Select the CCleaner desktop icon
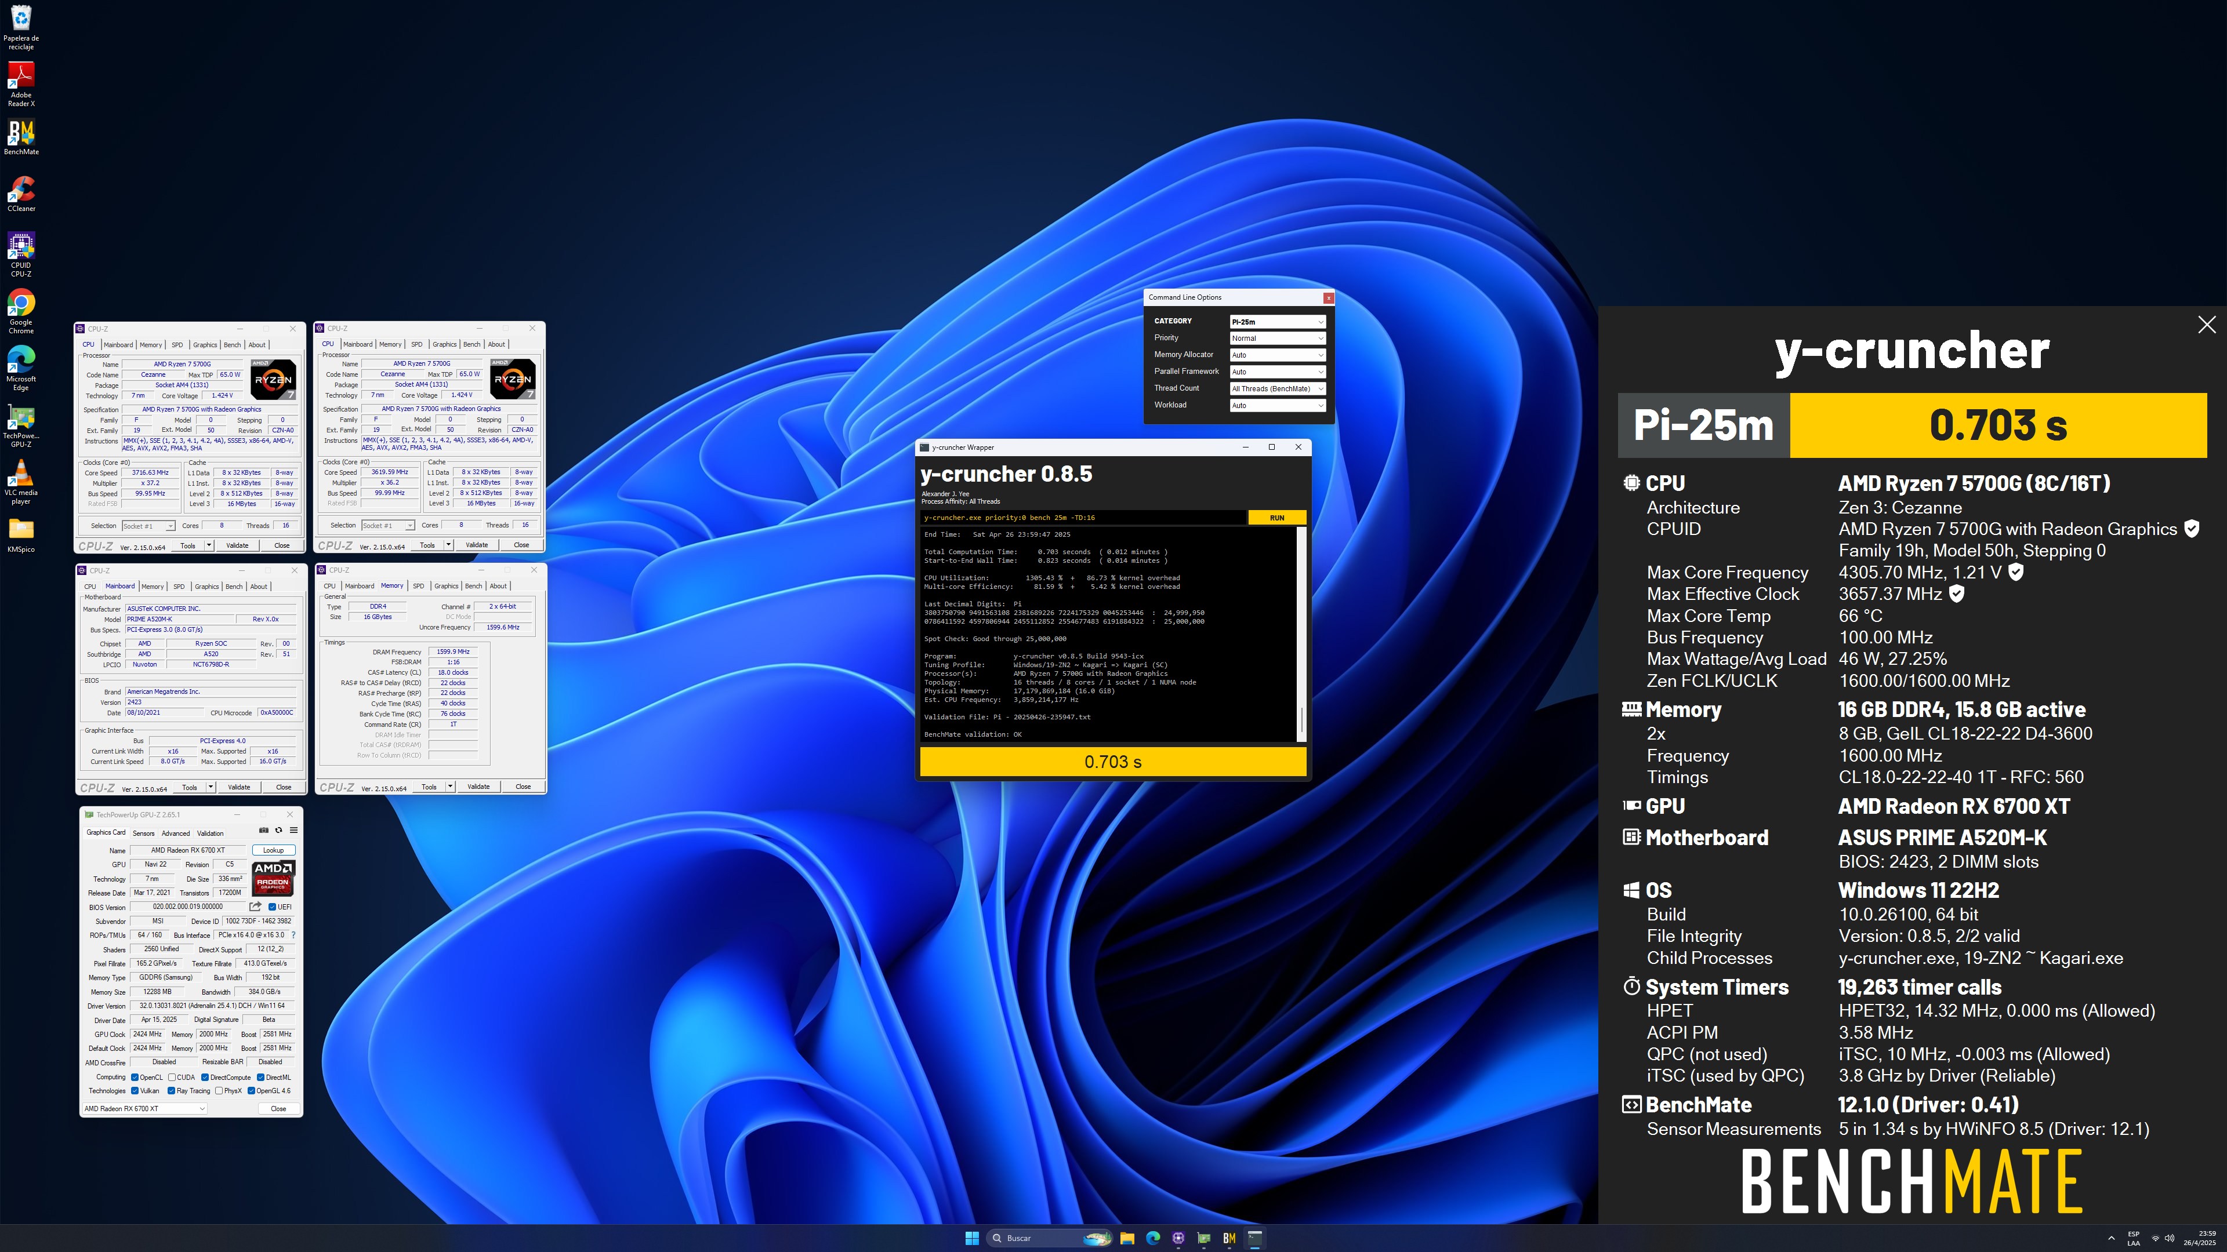This screenshot has width=2227, height=1252. 21,194
